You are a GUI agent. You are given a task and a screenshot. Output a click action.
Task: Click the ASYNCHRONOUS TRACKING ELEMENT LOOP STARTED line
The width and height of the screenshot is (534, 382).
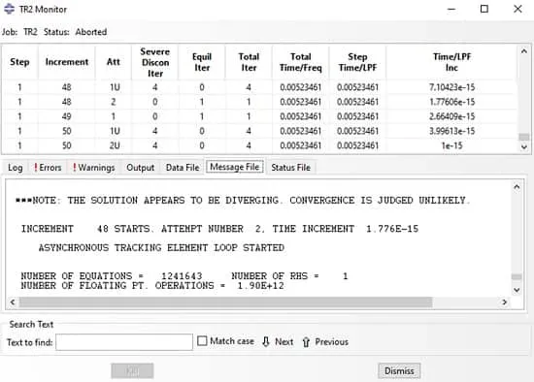161,247
